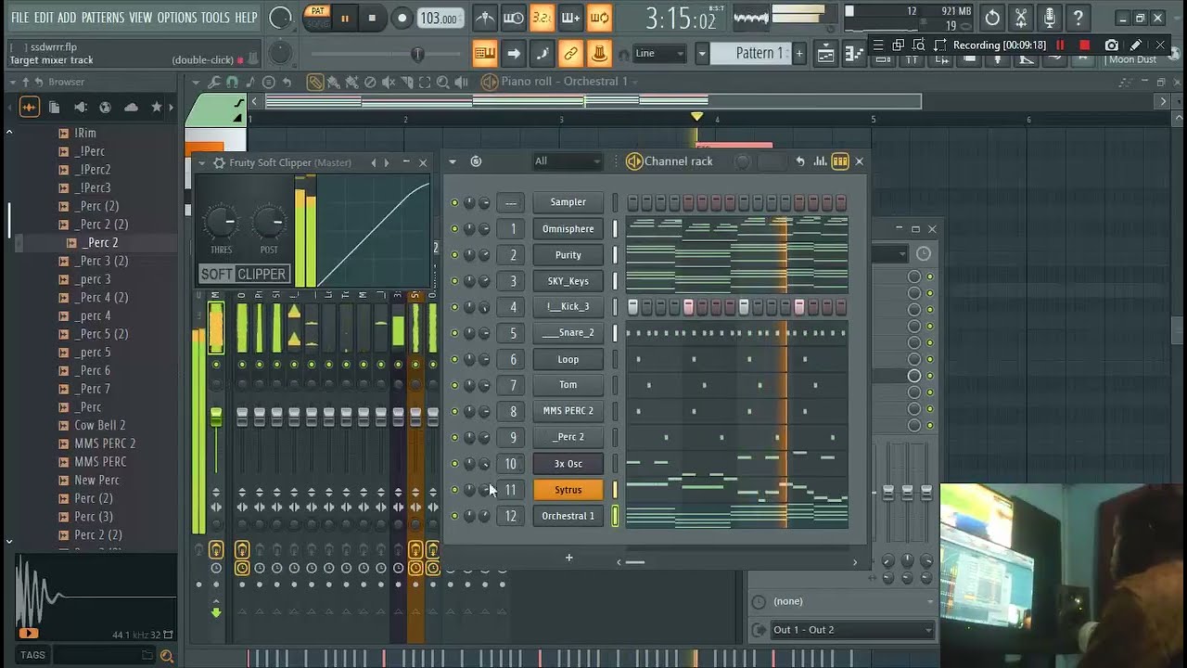This screenshot has height=668, width=1187.
Task: Toggle typing keyboard to piano icon
Action: (x=484, y=54)
